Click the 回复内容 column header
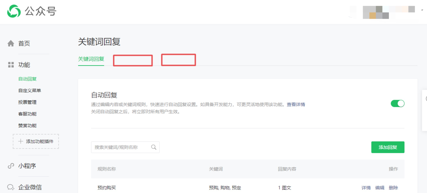 (x=287, y=169)
